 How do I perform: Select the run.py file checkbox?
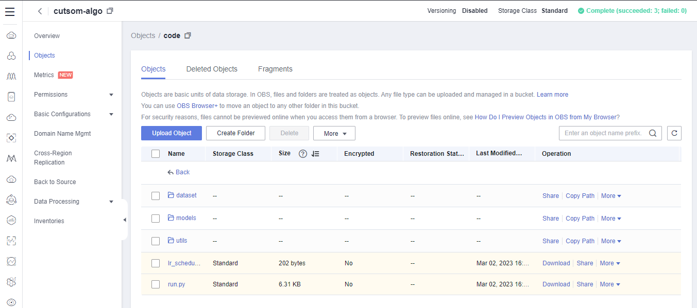tap(156, 284)
